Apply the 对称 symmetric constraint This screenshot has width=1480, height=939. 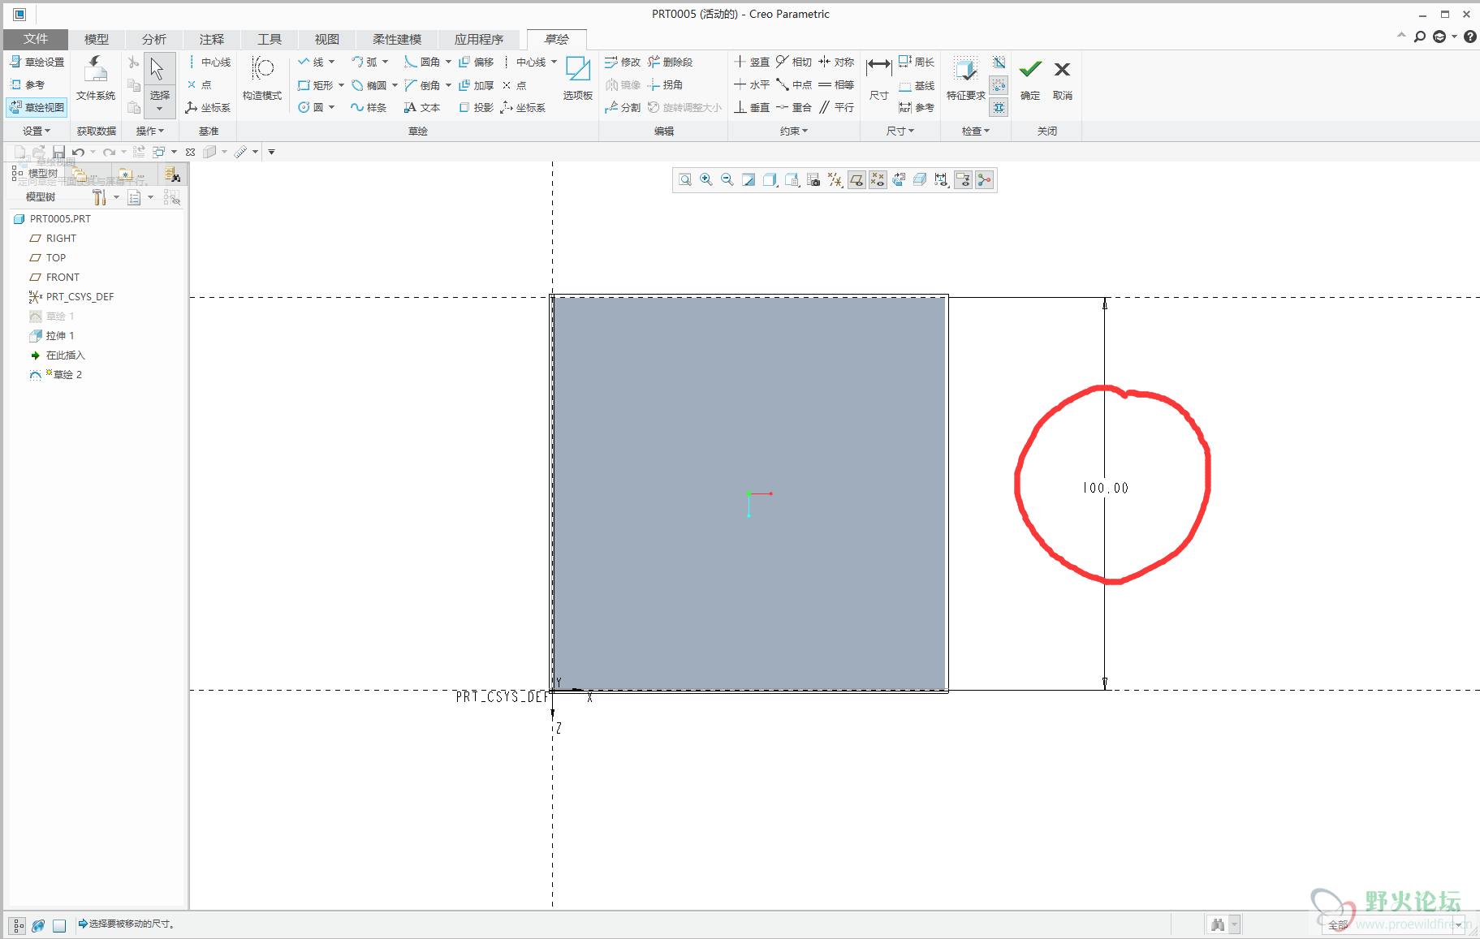pyautogui.click(x=836, y=62)
